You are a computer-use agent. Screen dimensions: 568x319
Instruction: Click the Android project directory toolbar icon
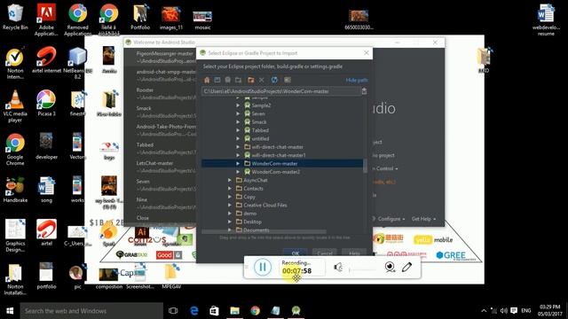[x=227, y=80]
